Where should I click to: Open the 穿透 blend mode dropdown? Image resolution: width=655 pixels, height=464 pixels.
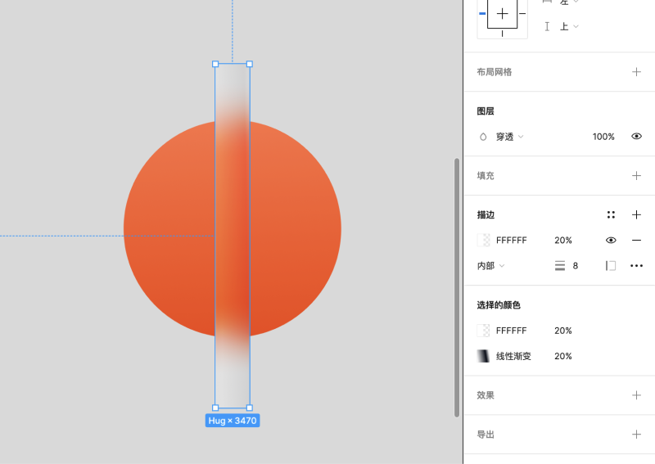point(502,137)
